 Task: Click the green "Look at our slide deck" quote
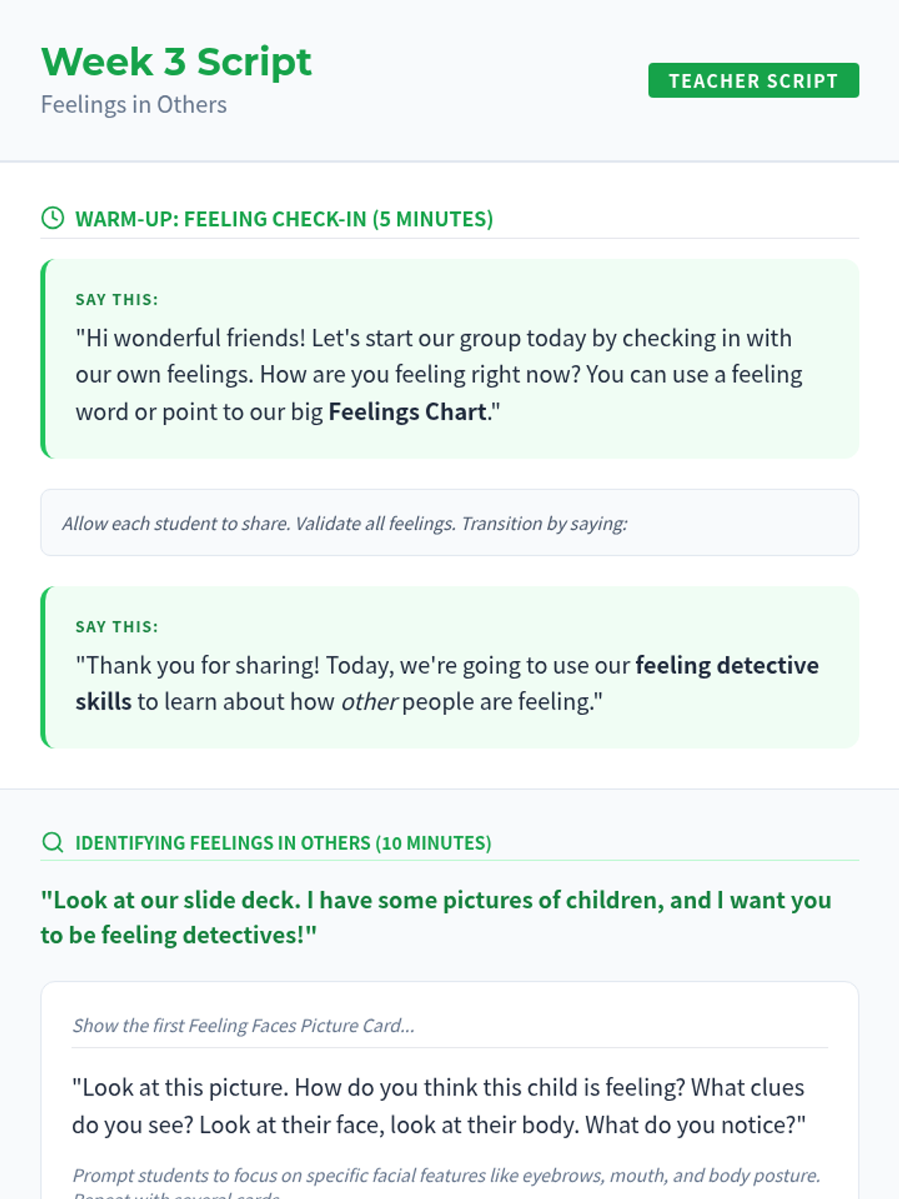435,900
